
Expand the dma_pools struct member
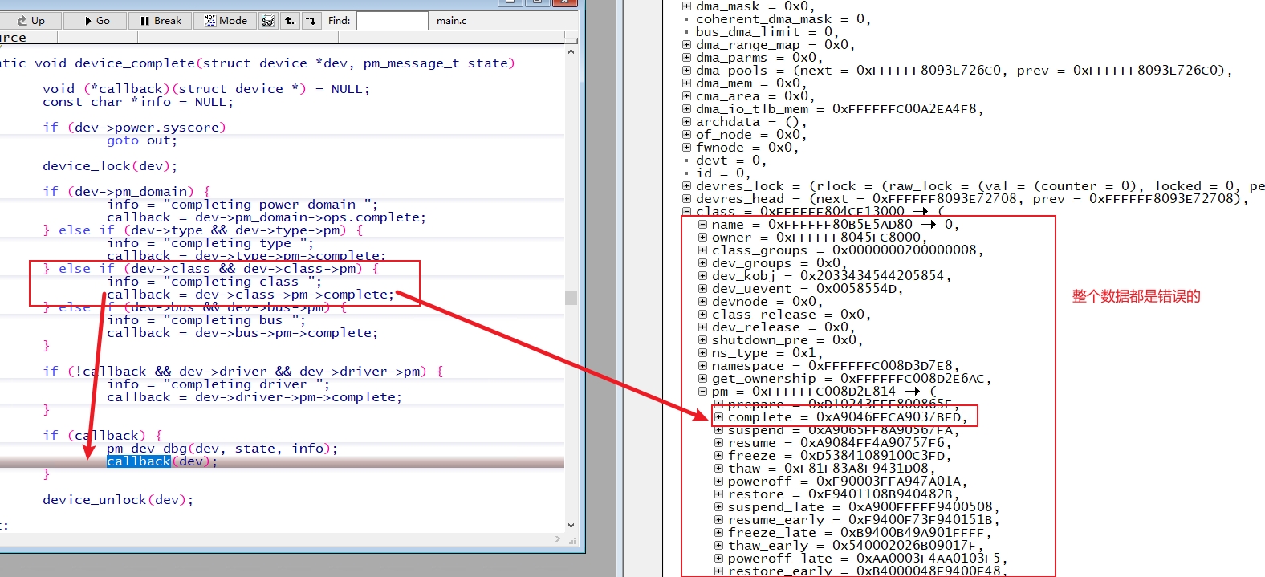pyautogui.click(x=686, y=71)
